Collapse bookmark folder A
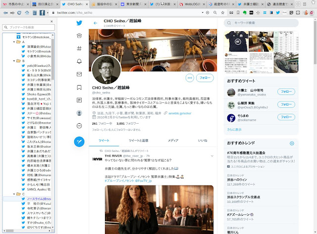The width and height of the screenshot is (317, 234). click(x=14, y=42)
